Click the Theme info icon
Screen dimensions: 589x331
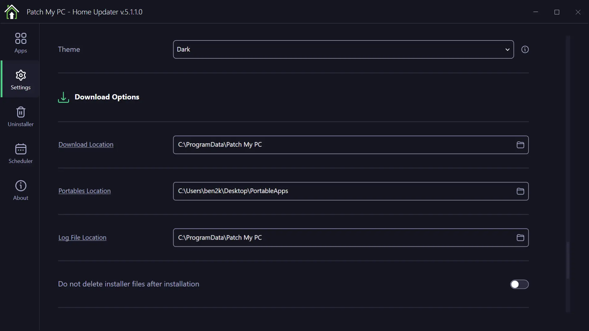(525, 49)
